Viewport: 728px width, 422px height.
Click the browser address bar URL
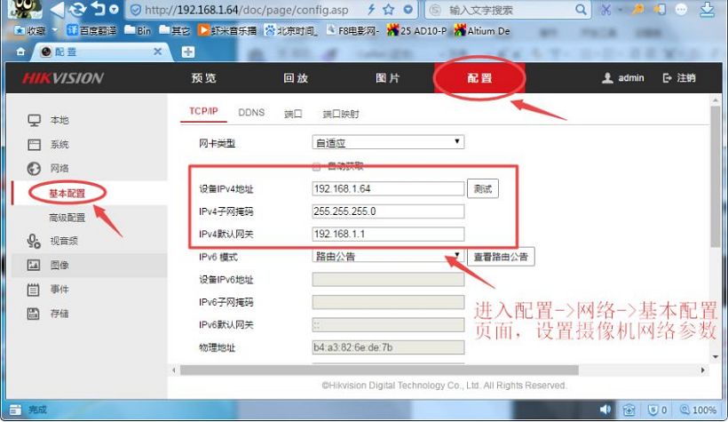pyautogui.click(x=246, y=10)
